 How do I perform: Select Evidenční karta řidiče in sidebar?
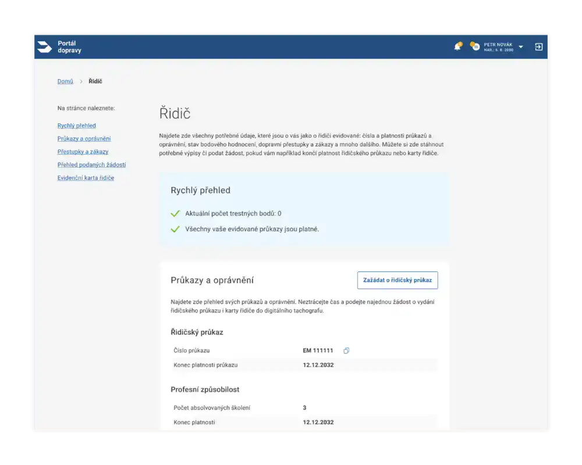click(86, 178)
